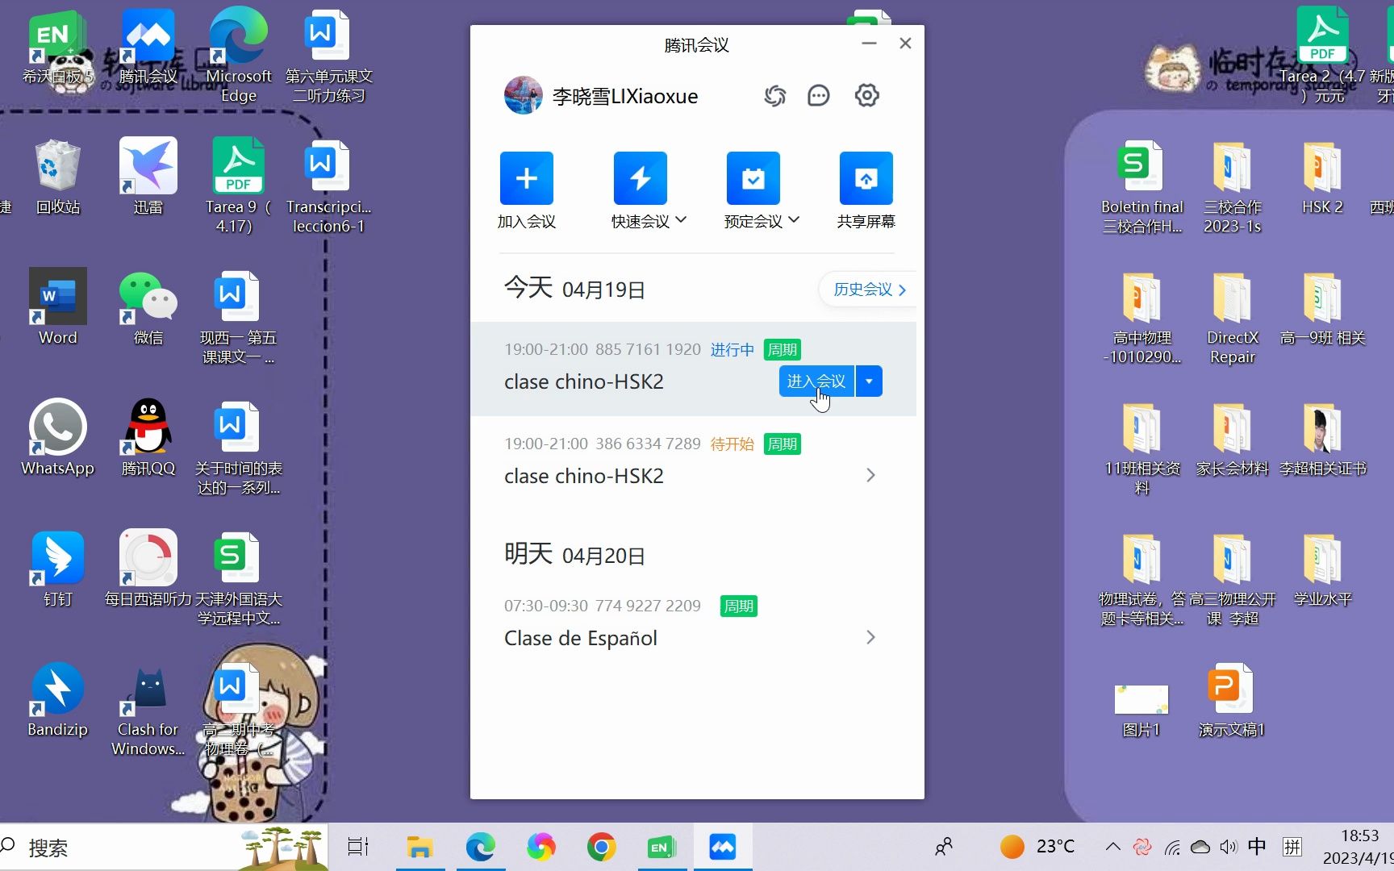The image size is (1394, 871).
Task: Expand the 预定会议 dropdown arrow
Action: [794, 220]
